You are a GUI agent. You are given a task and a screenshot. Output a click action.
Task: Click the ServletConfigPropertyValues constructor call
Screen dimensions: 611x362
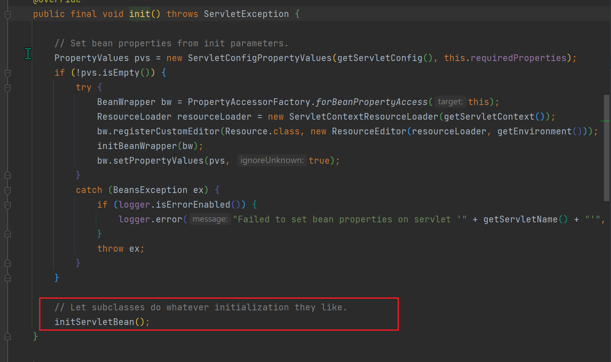(260, 58)
